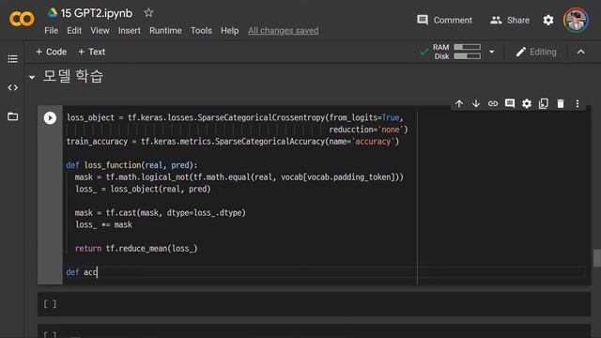Open the table of contents sidebar
Image resolution: width=601 pixels, height=338 pixels.
tap(12, 59)
